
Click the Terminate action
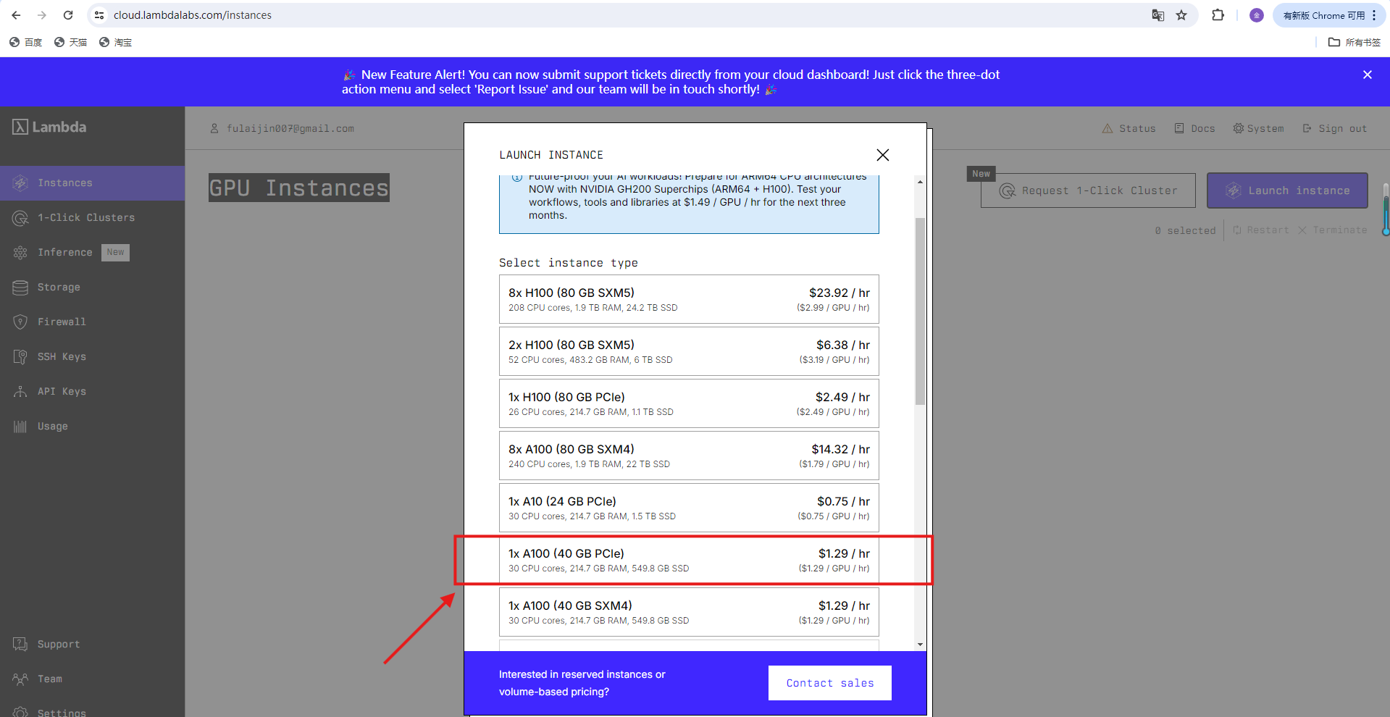[1333, 230]
